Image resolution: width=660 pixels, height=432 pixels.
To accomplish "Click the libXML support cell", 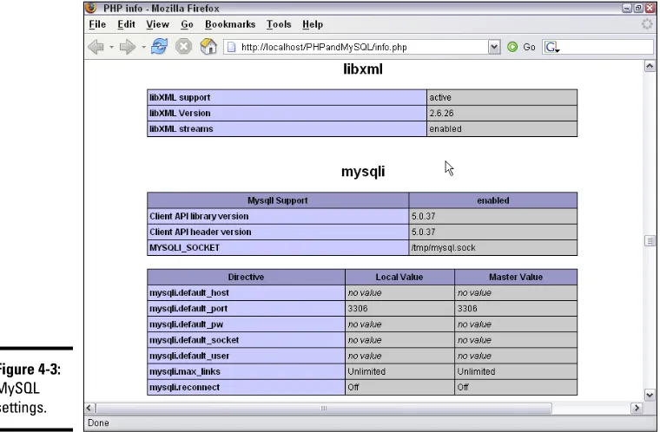I will 287,97.
